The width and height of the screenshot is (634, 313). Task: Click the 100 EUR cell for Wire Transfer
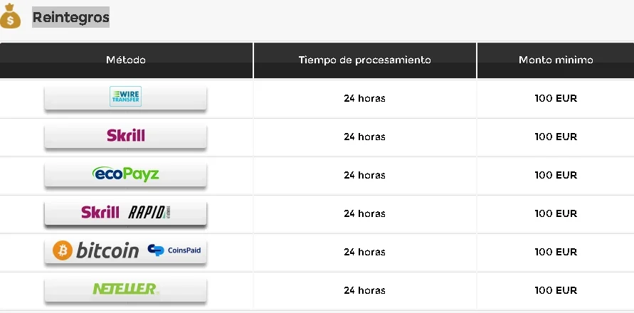556,98
